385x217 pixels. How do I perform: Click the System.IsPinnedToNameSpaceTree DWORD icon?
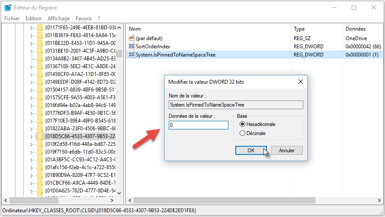click(x=132, y=55)
